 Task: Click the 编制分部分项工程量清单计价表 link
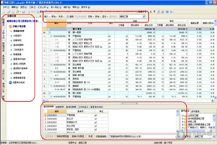(x=22, y=21)
